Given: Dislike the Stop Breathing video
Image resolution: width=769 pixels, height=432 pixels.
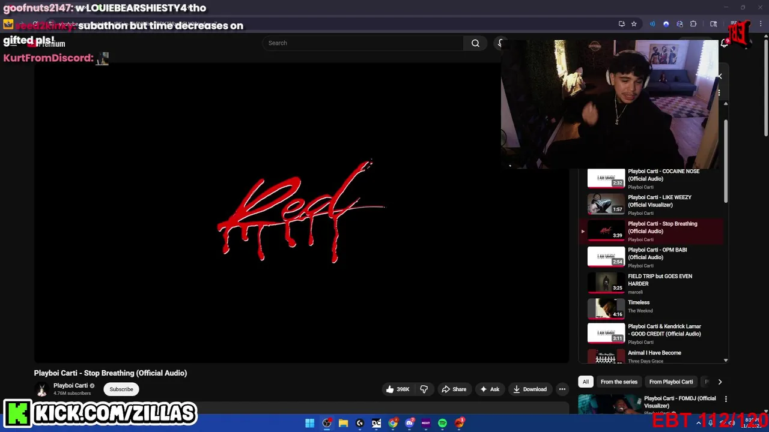Looking at the screenshot, I should pyautogui.click(x=424, y=389).
